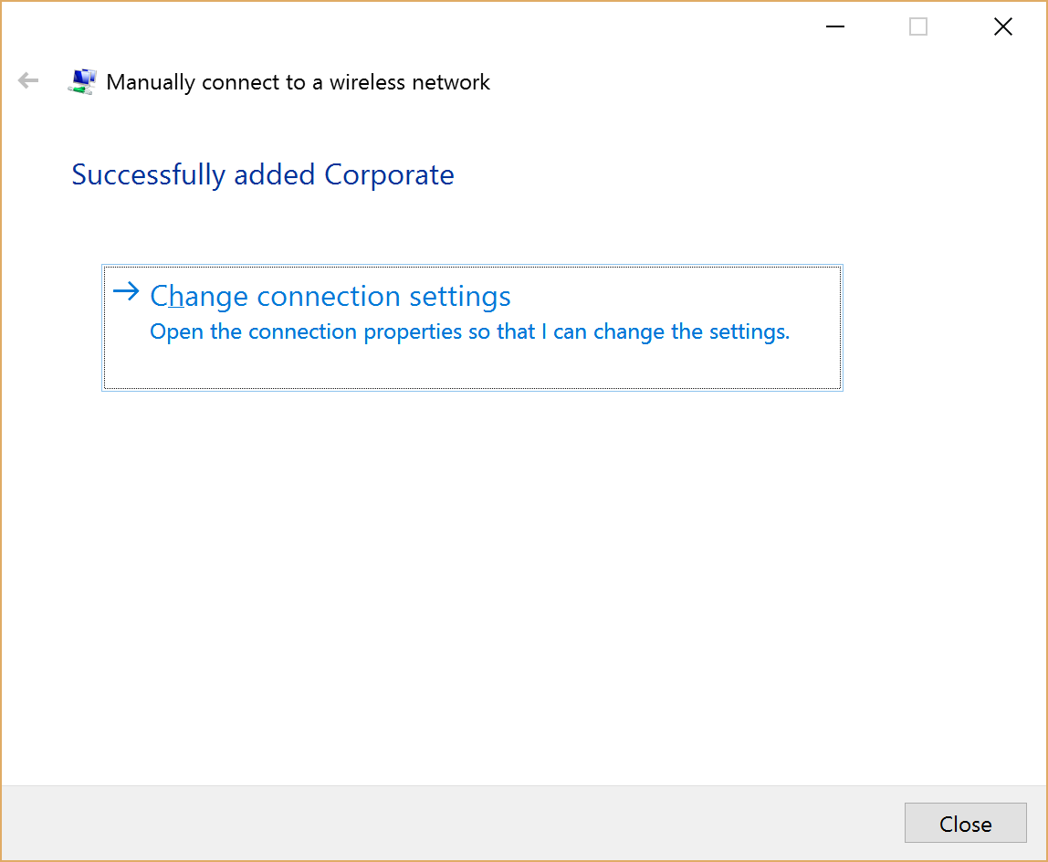
Task: Click the wireless network computer icon in header
Action: click(x=82, y=80)
